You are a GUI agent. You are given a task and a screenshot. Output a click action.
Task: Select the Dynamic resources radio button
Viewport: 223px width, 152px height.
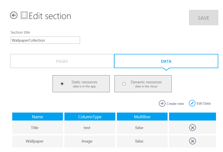tap(124, 84)
